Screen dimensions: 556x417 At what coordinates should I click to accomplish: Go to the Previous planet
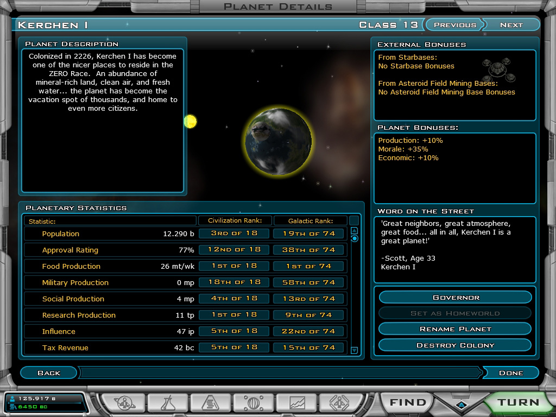tap(455, 25)
